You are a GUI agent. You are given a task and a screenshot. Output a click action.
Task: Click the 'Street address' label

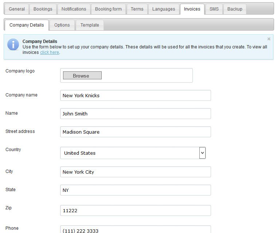click(20, 131)
